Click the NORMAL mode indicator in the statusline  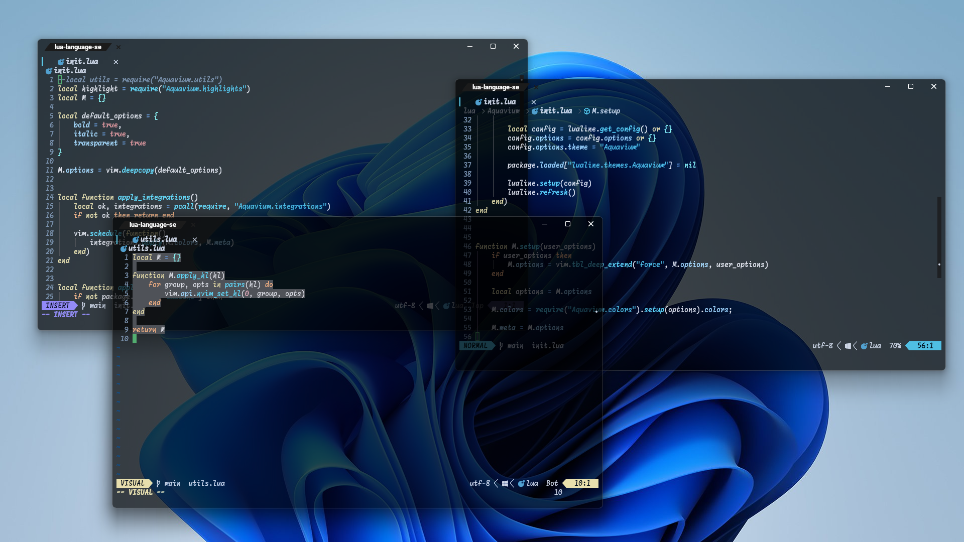tap(475, 346)
